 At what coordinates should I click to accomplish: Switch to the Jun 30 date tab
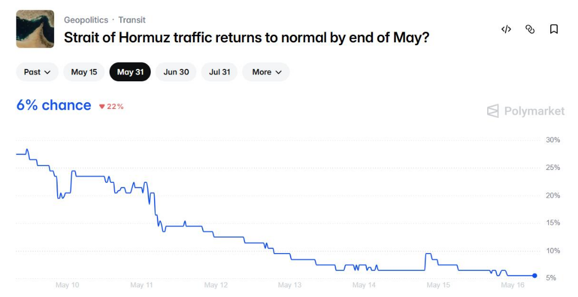[176, 72]
